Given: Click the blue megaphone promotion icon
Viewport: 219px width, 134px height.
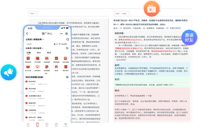Looking at the screenshot, I should [x=9, y=72].
